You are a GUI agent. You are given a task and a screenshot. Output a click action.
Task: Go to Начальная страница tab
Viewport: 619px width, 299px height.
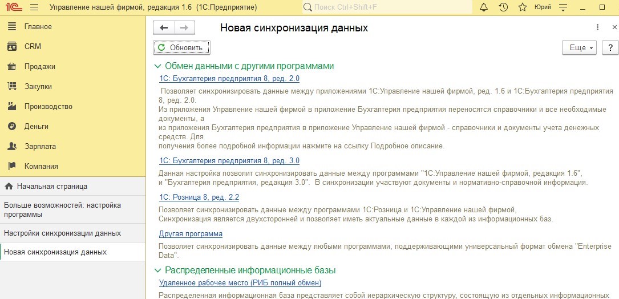[x=52, y=186]
